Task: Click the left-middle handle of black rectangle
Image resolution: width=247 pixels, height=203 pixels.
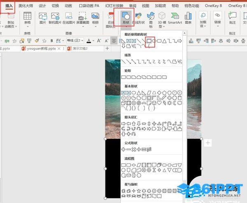Action: [x=105, y=168]
